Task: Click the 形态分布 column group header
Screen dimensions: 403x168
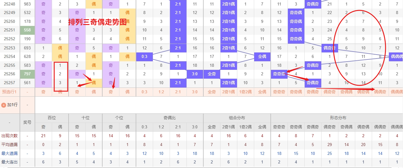Action: click(x=338, y=118)
